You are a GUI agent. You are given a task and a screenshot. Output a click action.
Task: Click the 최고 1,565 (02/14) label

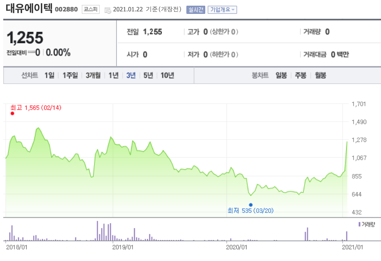point(36,108)
